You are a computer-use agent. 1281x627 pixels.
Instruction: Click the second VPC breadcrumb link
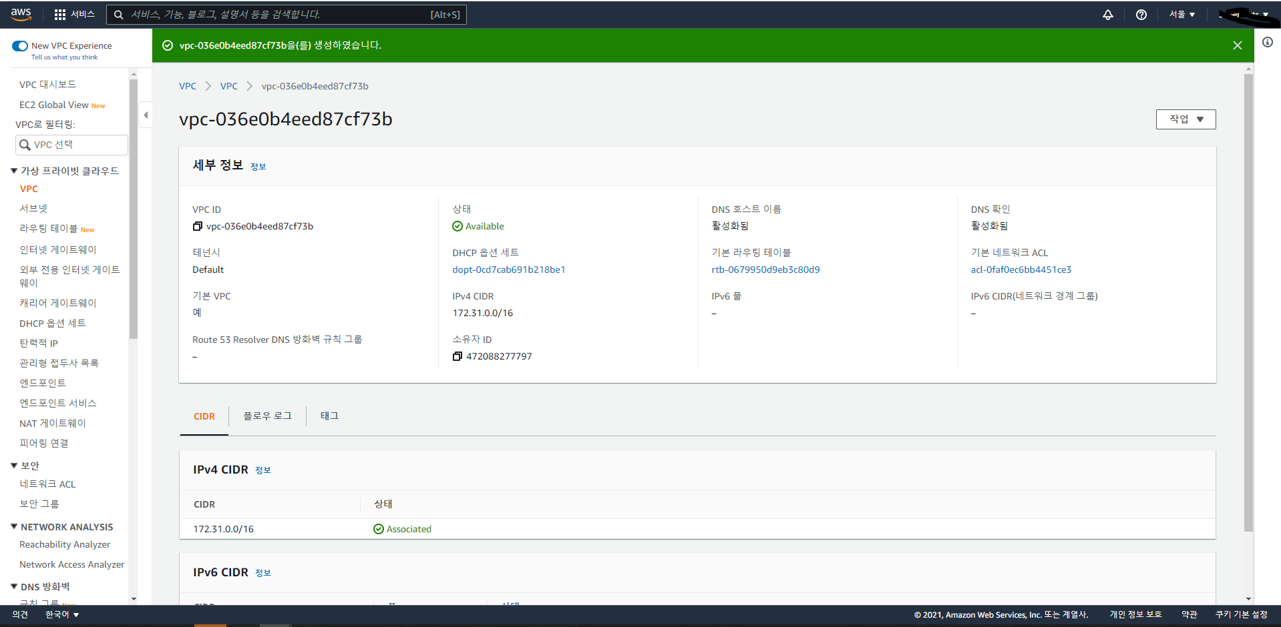(229, 86)
